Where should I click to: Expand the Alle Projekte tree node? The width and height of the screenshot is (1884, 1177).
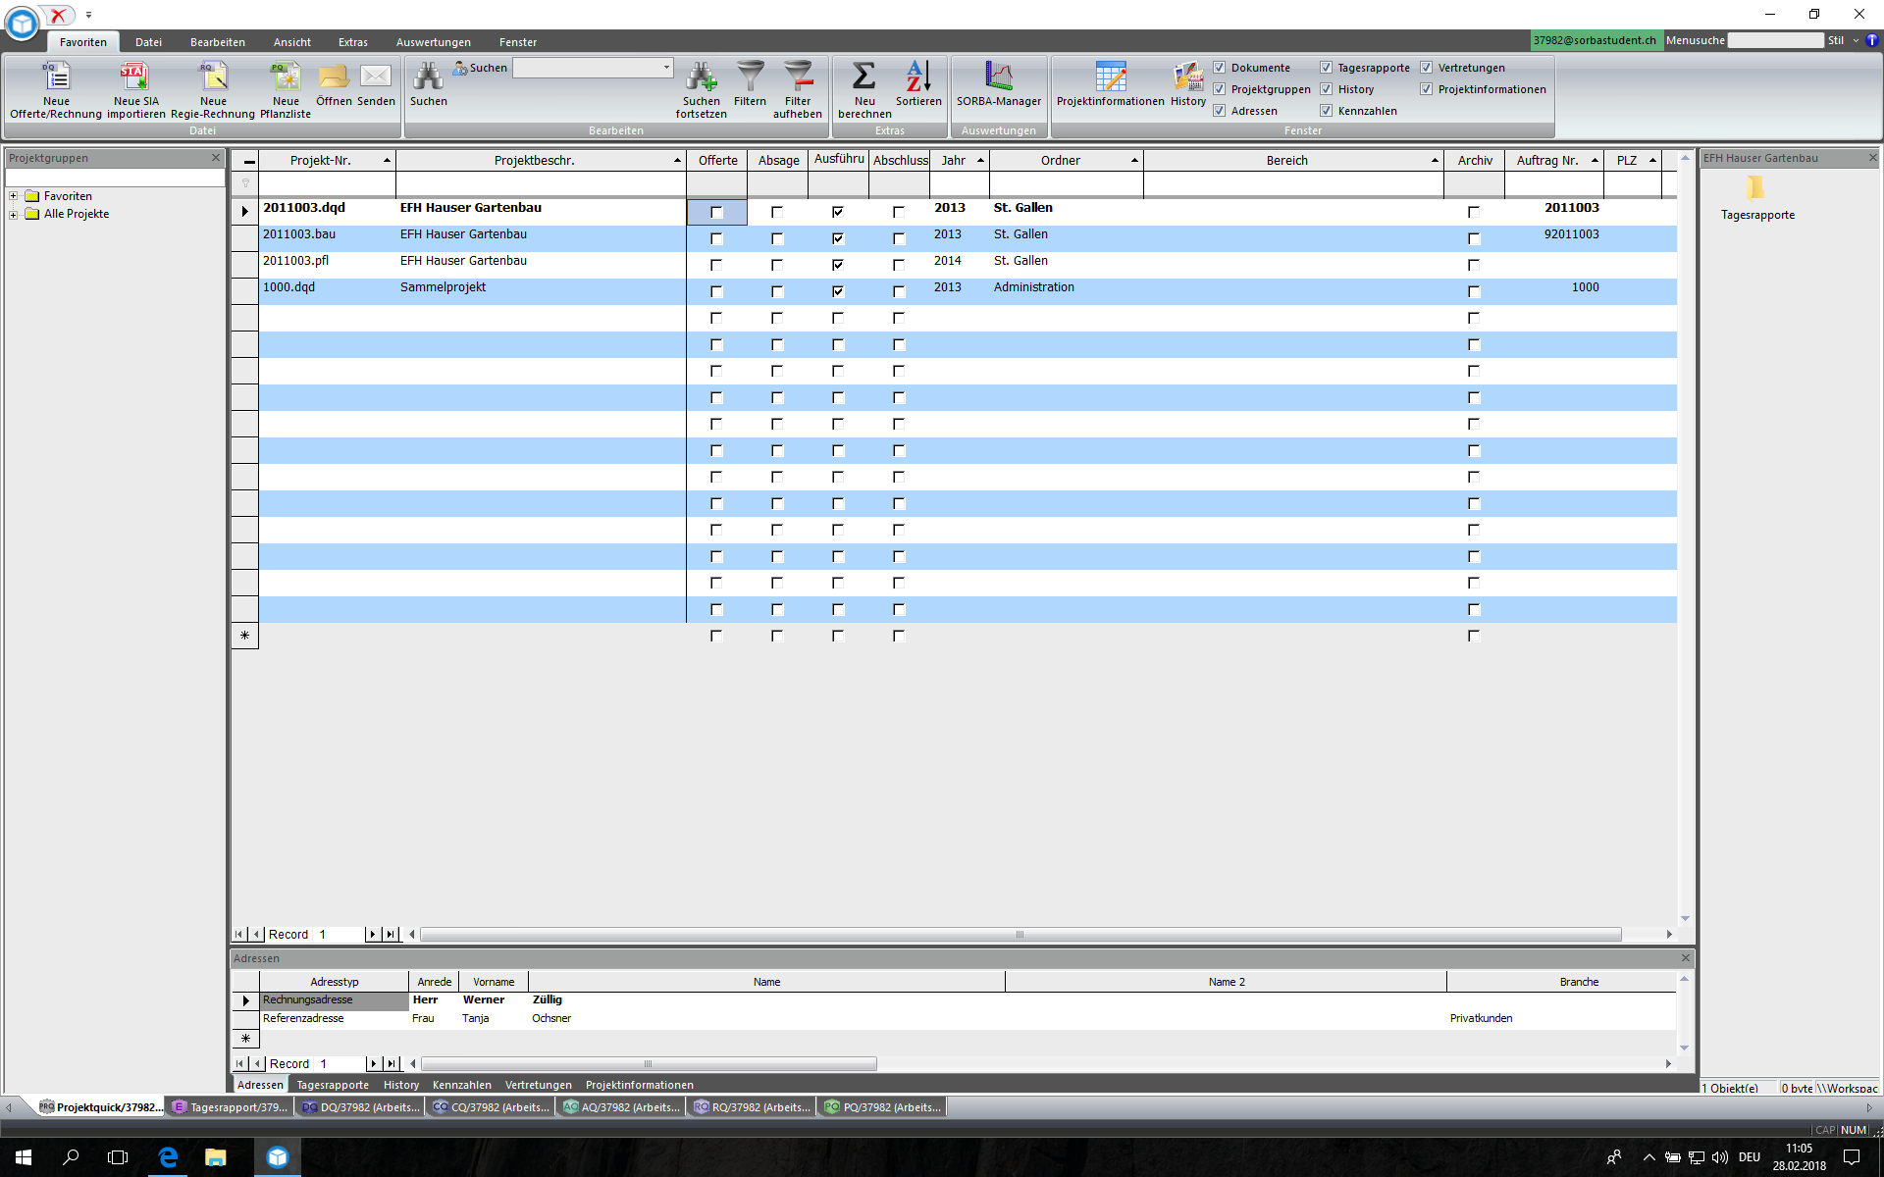(x=14, y=214)
